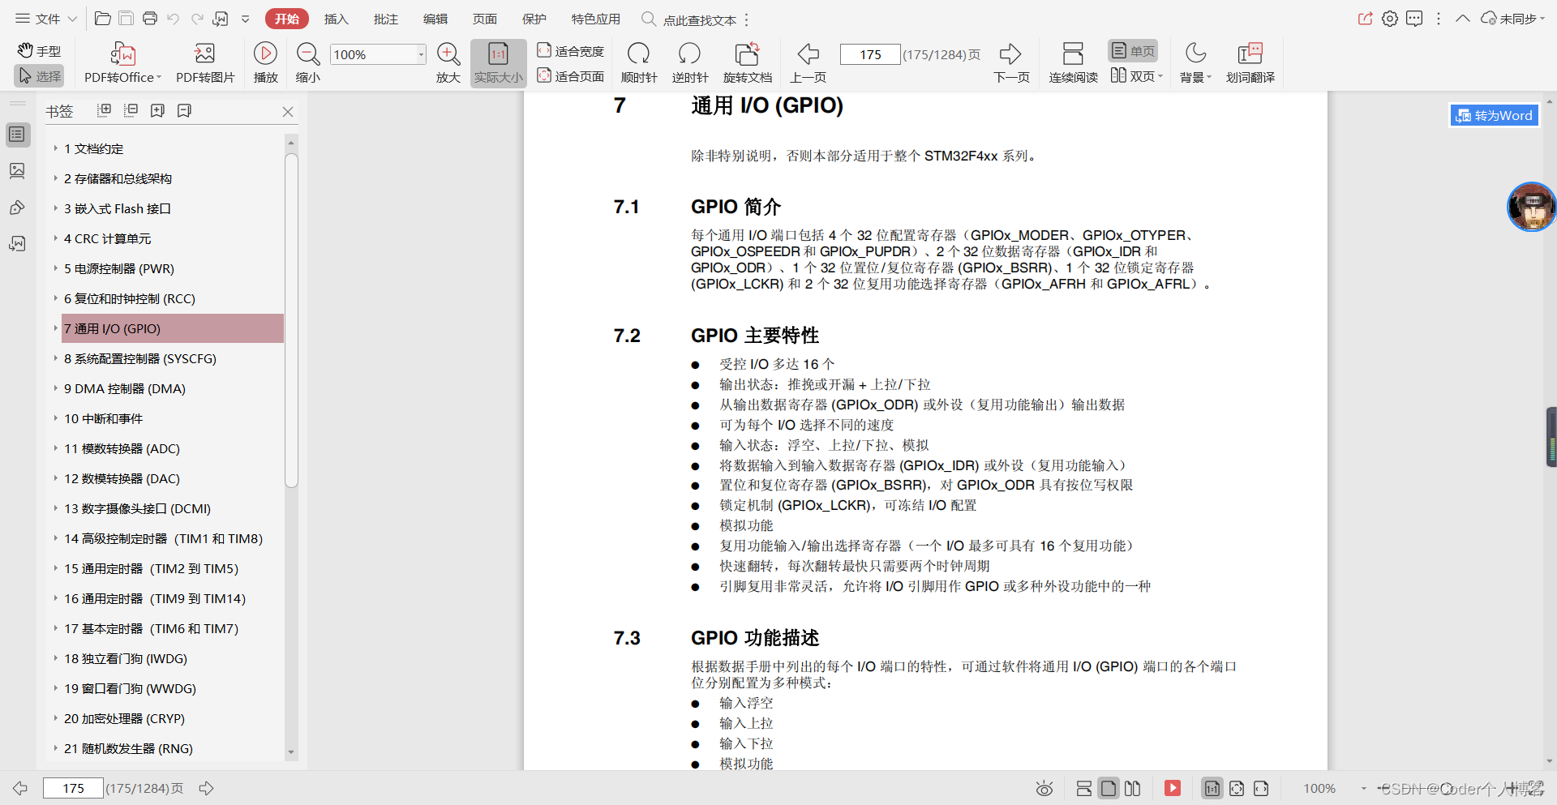Click 转为Word button
Image resolution: width=1557 pixels, height=805 pixels.
pyautogui.click(x=1494, y=115)
